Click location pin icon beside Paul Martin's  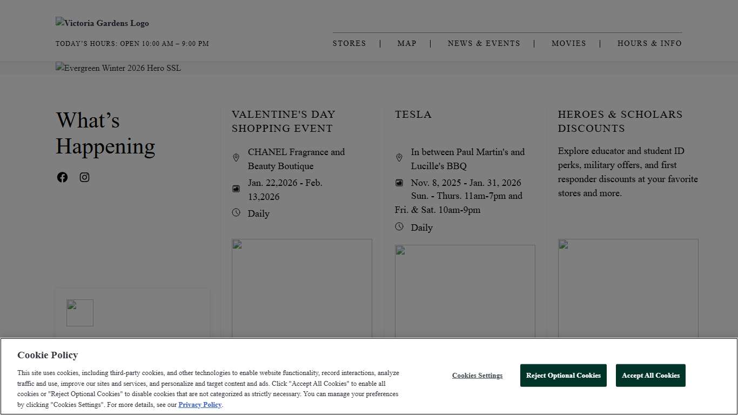(x=399, y=158)
